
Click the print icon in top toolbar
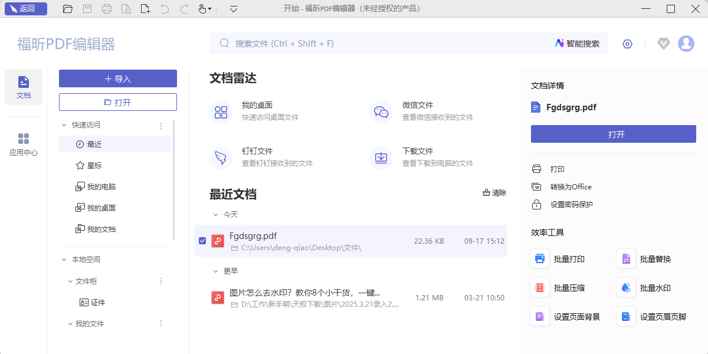(x=107, y=9)
